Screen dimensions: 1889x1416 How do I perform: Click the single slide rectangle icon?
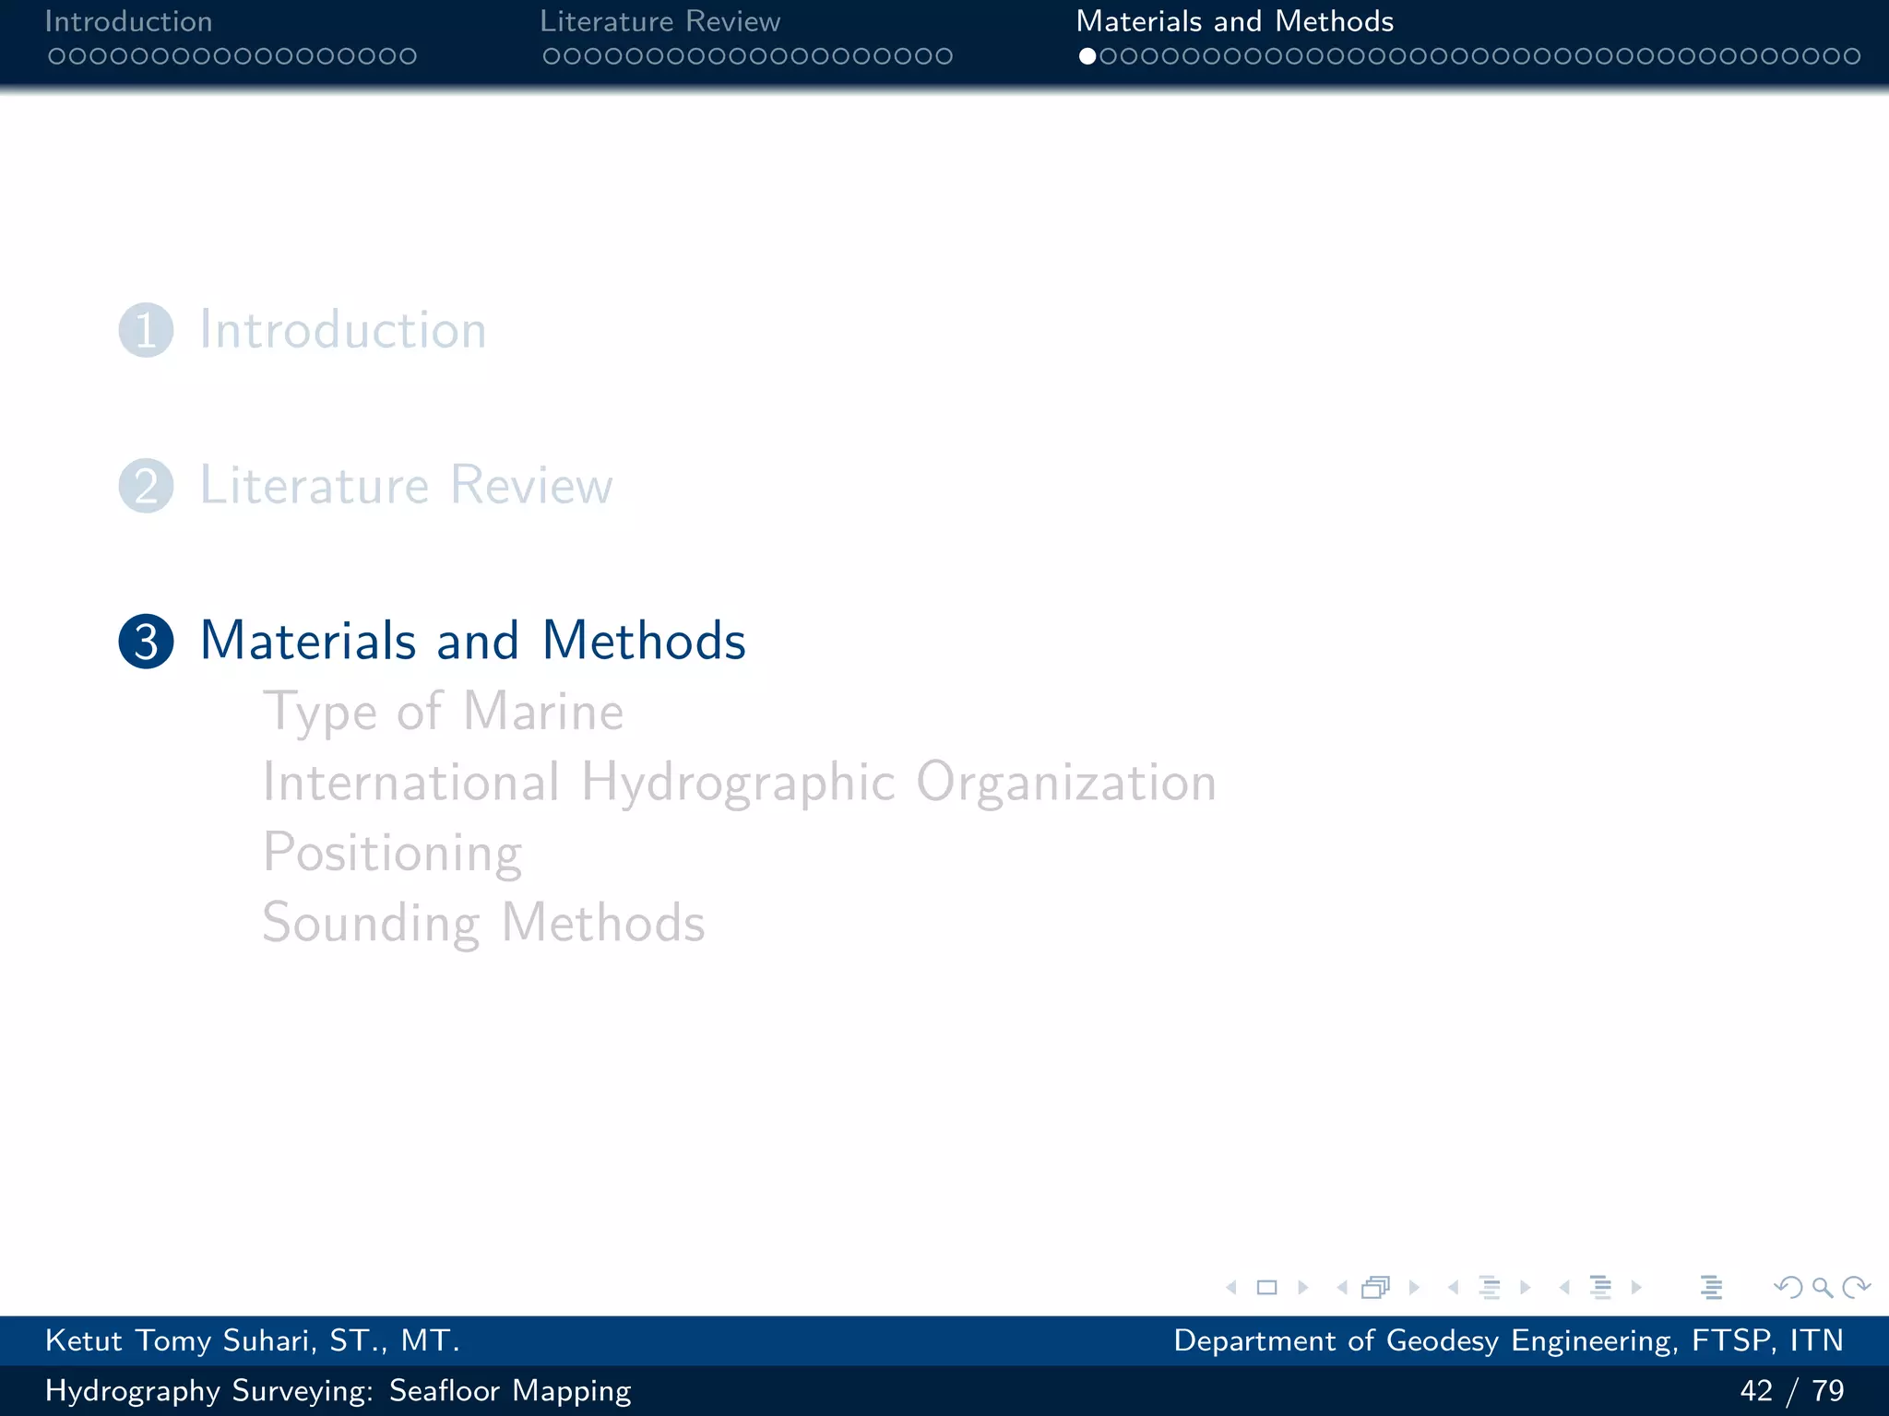[1267, 1287]
